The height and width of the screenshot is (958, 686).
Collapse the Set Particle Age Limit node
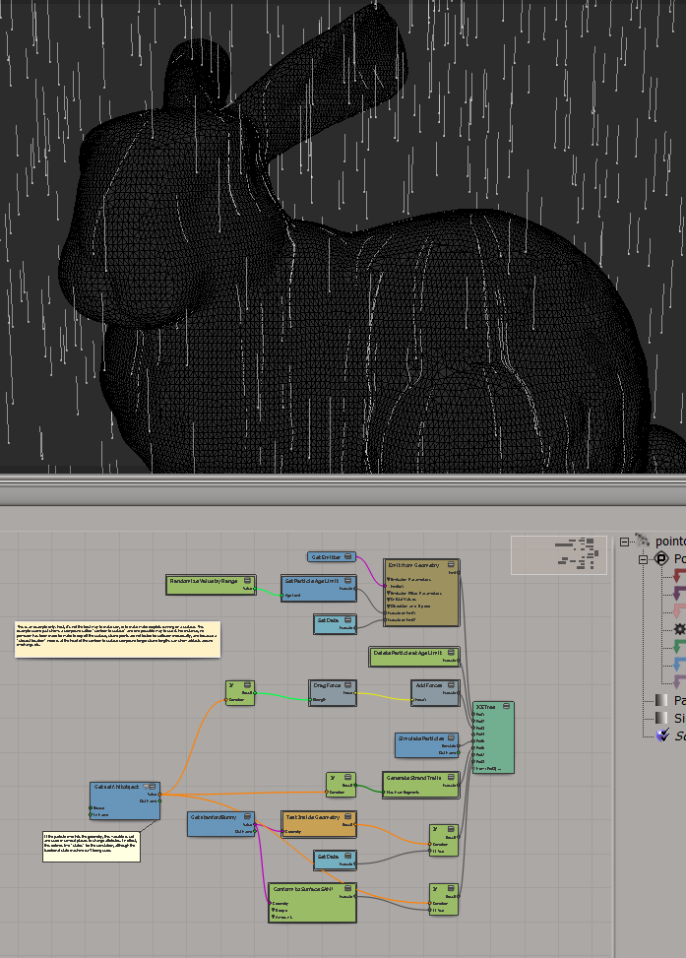347,582
